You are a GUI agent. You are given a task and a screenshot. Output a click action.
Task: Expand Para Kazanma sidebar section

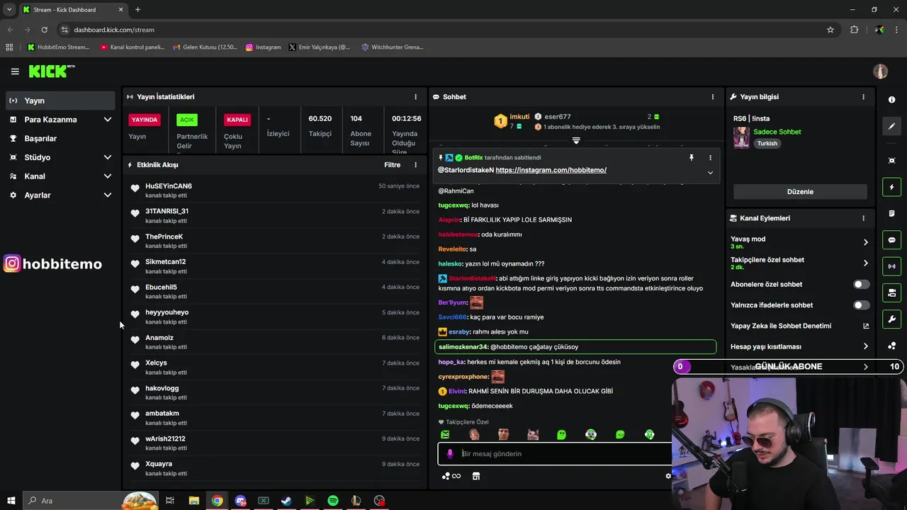[108, 120]
